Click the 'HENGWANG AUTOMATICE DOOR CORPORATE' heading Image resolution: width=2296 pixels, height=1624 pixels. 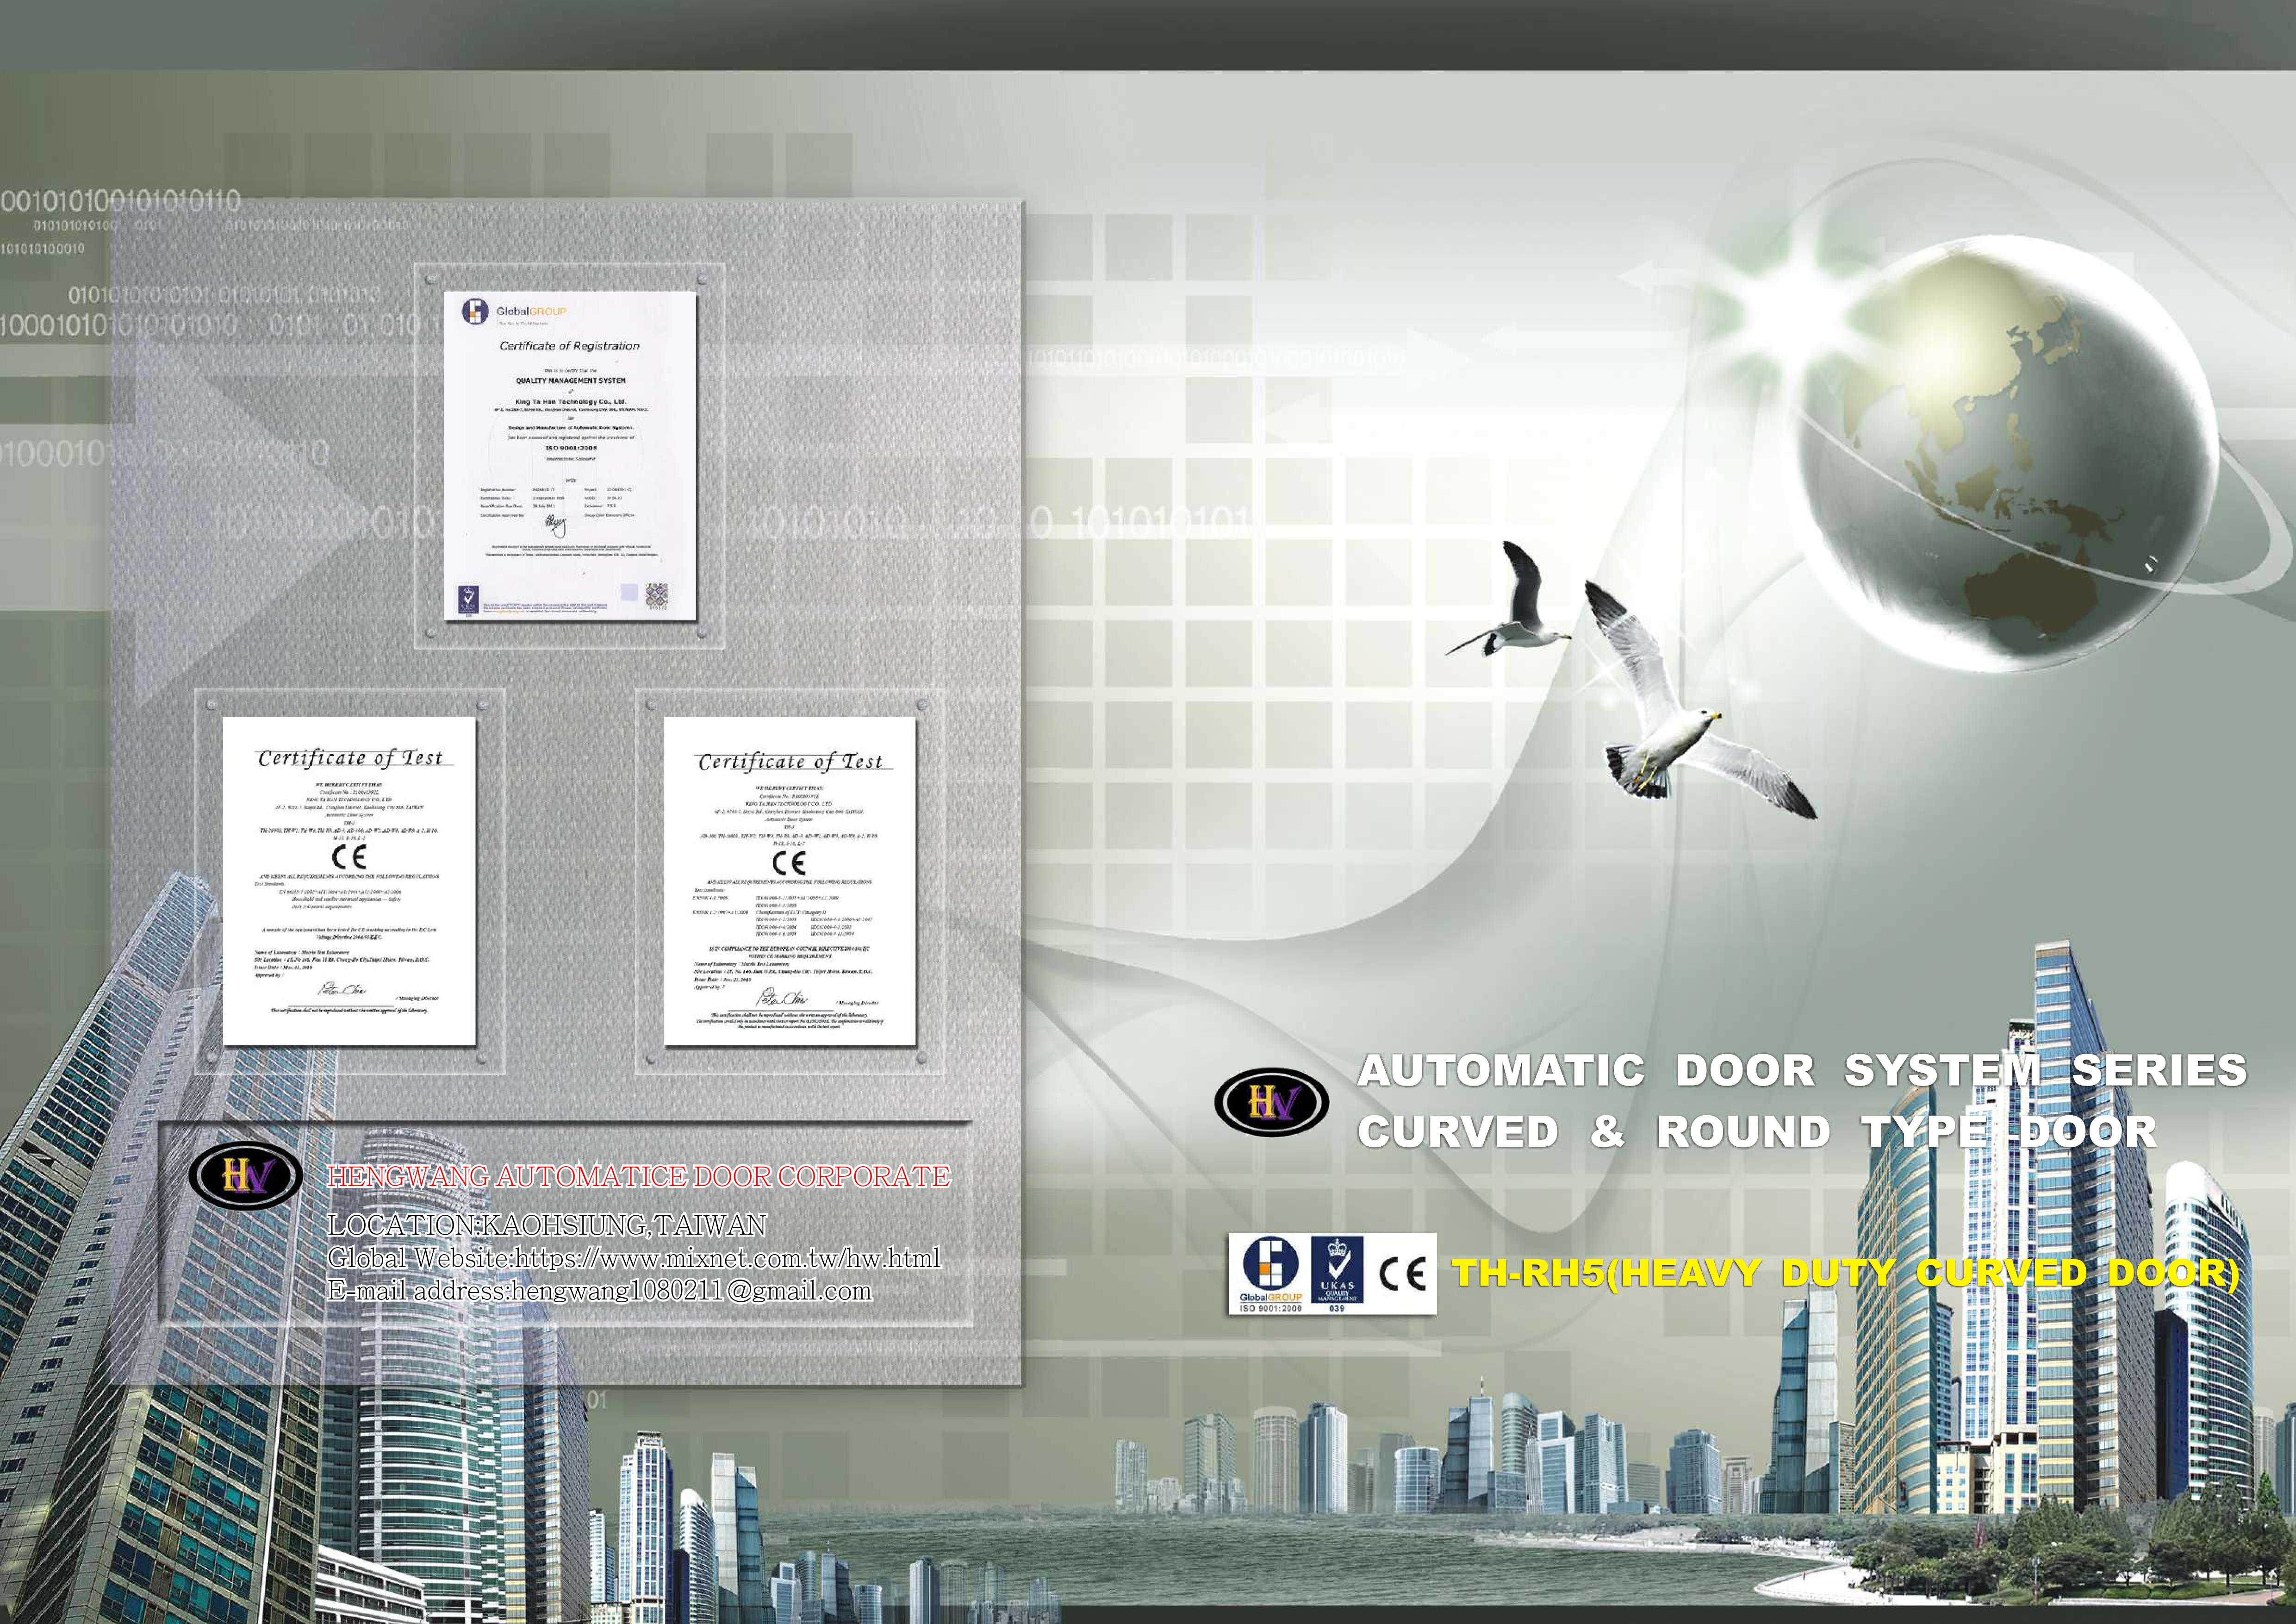click(639, 1176)
